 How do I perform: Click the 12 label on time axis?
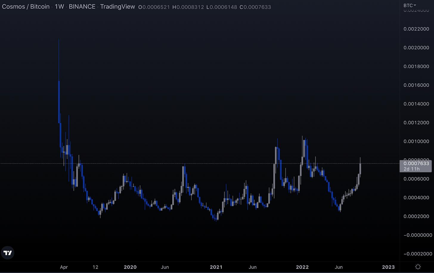95,267
